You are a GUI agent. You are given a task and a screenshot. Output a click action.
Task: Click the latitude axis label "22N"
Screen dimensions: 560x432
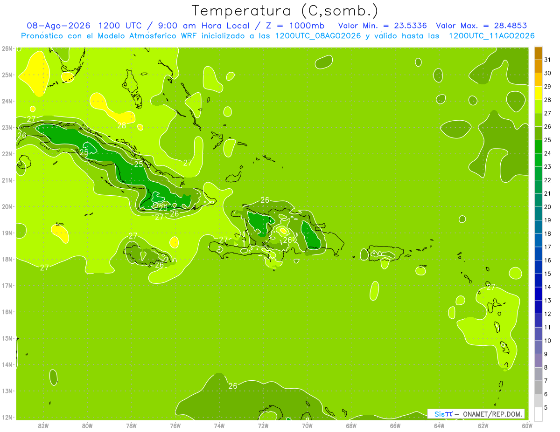tap(7, 154)
